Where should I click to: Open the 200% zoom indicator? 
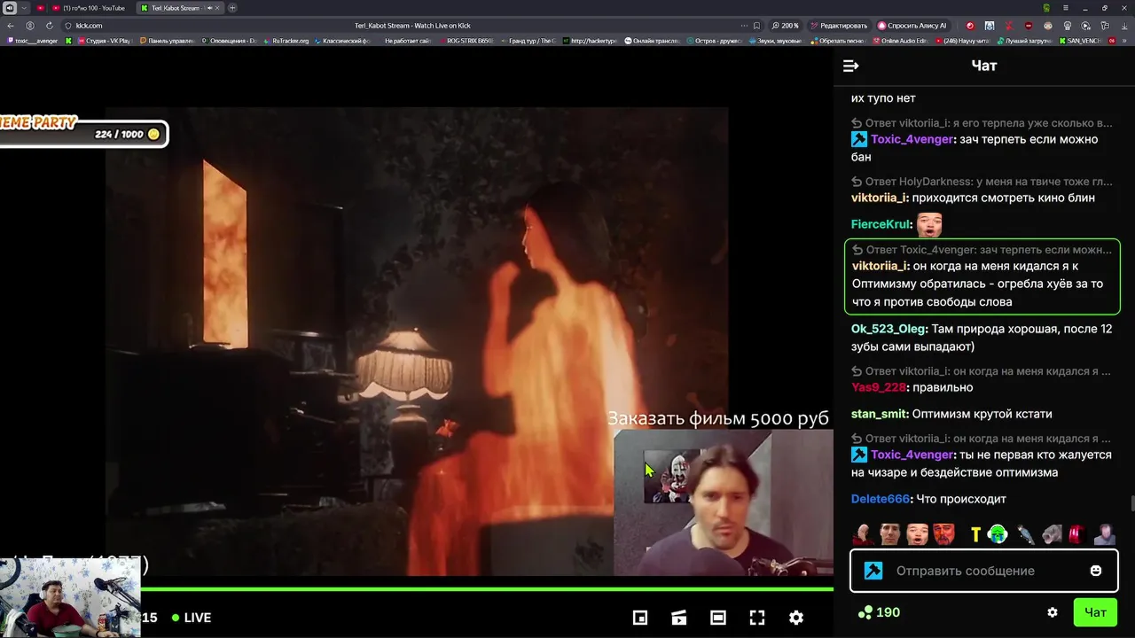pyautogui.click(x=785, y=26)
